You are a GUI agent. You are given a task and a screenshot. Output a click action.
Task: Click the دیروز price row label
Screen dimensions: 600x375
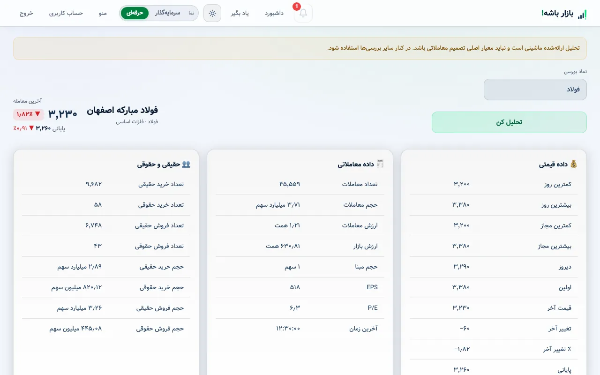point(564,267)
